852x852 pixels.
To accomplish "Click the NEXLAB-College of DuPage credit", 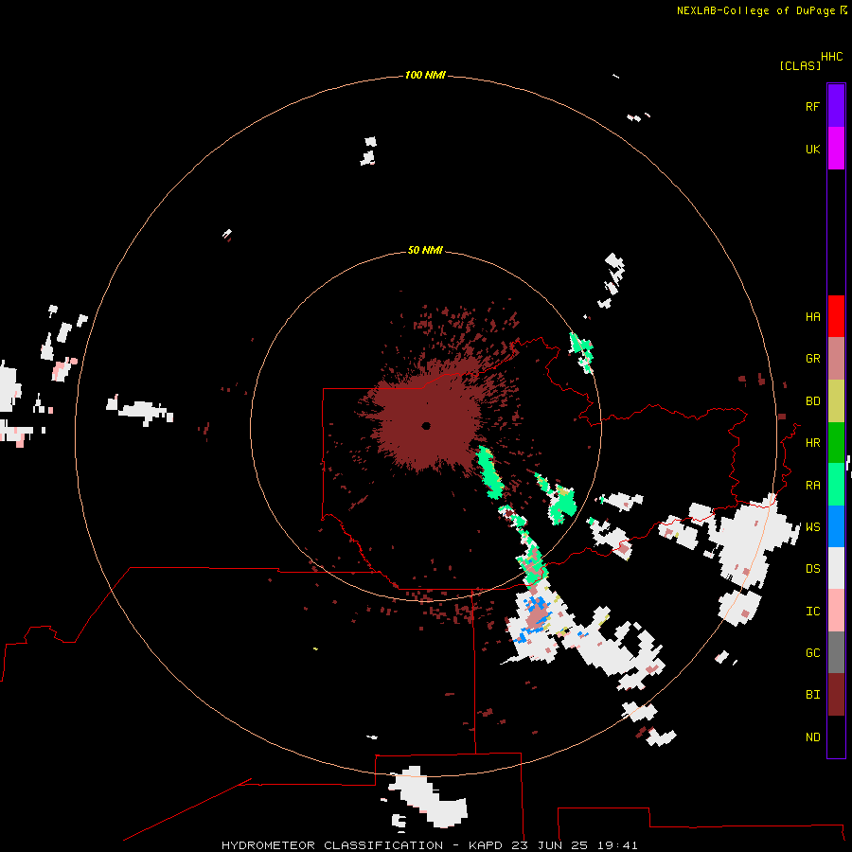I will click(761, 10).
